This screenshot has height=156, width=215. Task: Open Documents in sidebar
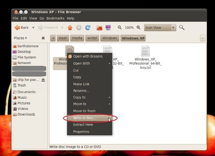[29, 92]
